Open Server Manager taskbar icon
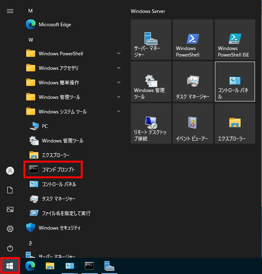 coord(109,266)
